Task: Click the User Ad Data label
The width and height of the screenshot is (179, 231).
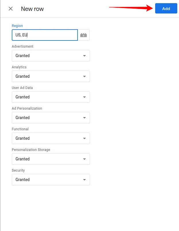Action: click(24, 88)
